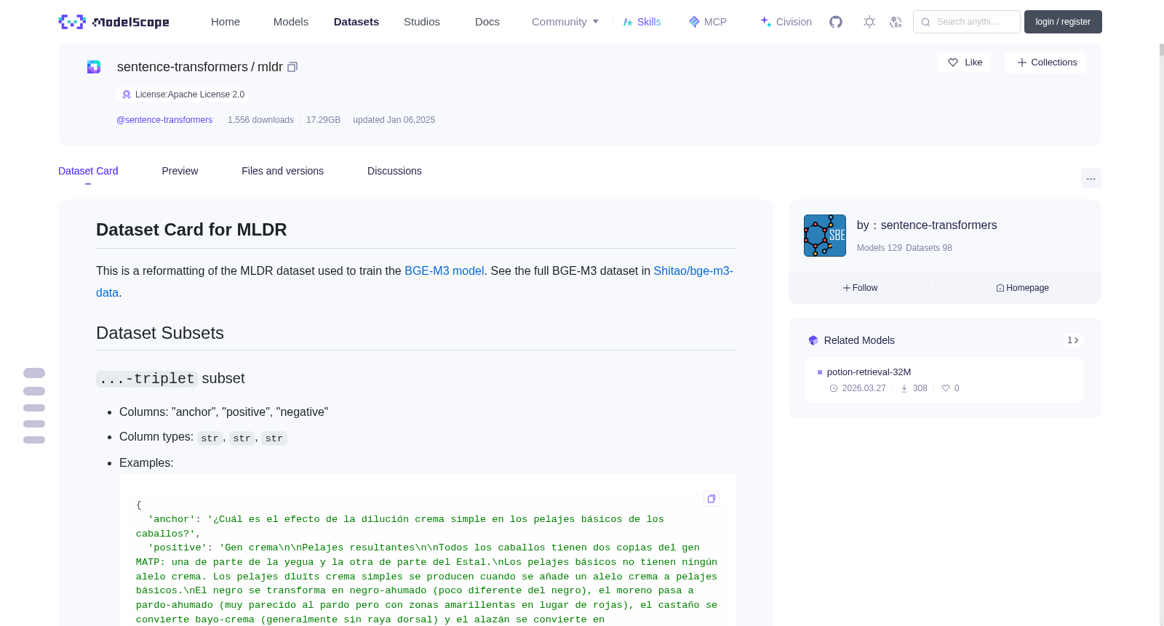The height and width of the screenshot is (626, 1164).
Task: Click the Civision sparkle icon
Action: 766,22
